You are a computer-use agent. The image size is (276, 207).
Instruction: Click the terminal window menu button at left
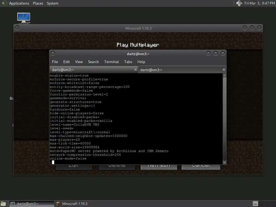tap(53, 53)
